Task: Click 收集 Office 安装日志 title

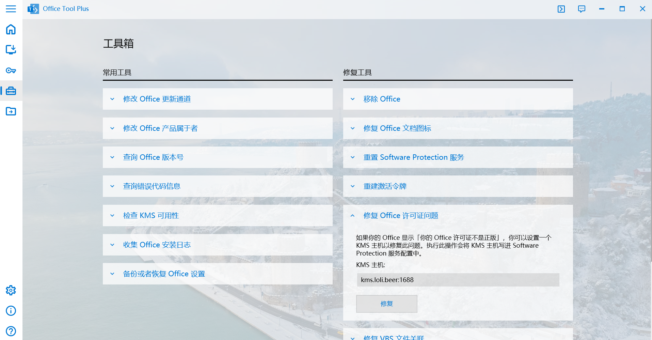Action: [157, 245]
